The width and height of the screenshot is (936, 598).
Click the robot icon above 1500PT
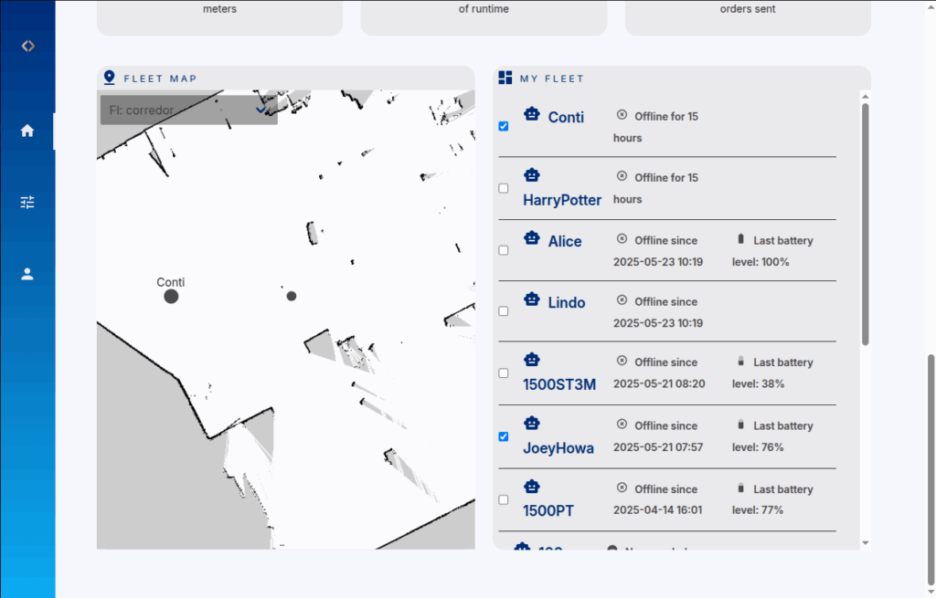(532, 487)
